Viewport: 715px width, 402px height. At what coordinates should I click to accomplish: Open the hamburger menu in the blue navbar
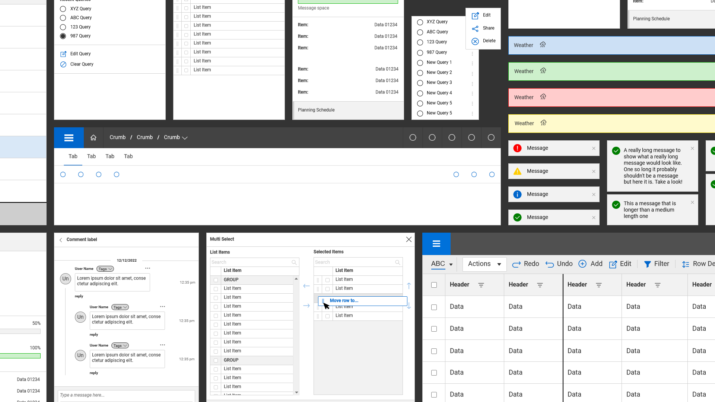pyautogui.click(x=69, y=138)
